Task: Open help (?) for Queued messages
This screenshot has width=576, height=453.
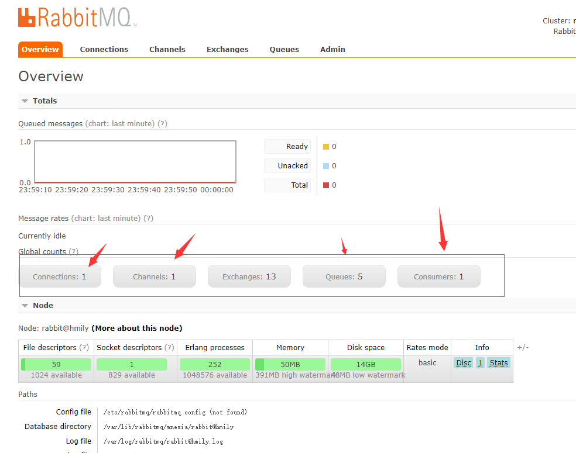Action: pyautogui.click(x=162, y=123)
